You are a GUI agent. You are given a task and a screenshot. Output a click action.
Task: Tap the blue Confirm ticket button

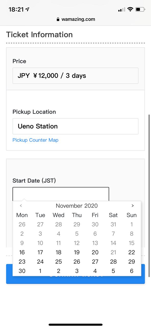click(75, 280)
